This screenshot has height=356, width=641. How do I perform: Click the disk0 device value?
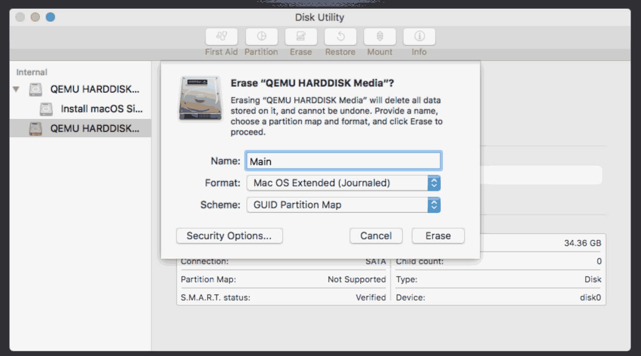pyautogui.click(x=590, y=297)
